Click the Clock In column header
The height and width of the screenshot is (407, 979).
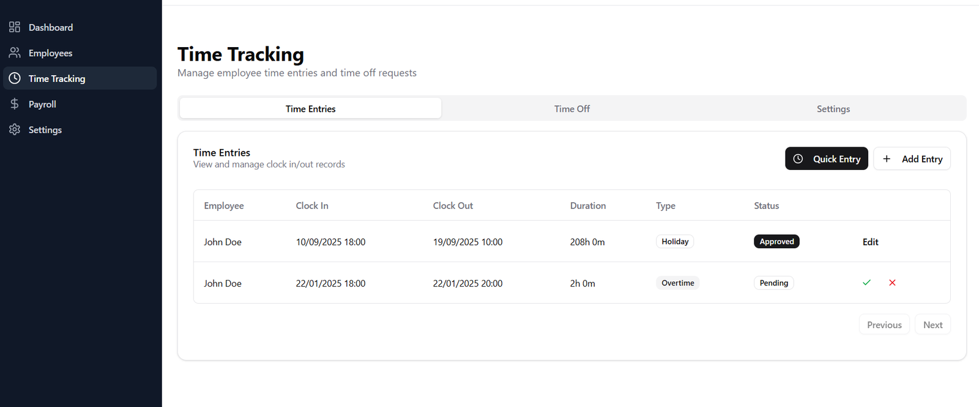coord(312,206)
